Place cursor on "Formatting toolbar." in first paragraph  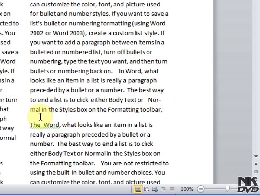point(135,110)
